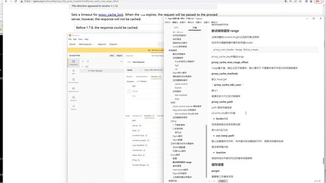Open the 文件 menu in Typora
Viewport: 326px width, 183px height.
(x=167, y=22)
